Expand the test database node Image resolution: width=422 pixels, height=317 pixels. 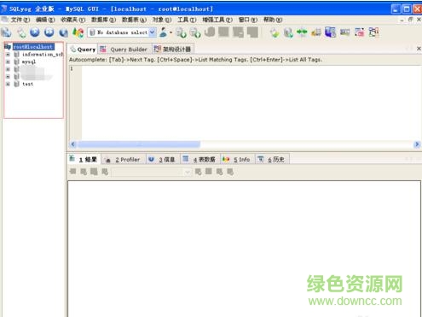click(x=8, y=84)
